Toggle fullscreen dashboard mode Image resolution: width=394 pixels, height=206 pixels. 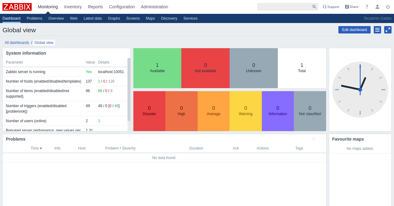tap(388, 30)
